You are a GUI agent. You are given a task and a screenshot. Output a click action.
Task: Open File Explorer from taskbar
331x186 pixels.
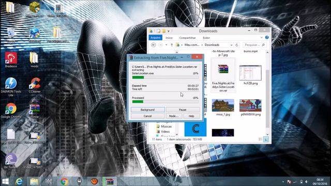(34, 181)
